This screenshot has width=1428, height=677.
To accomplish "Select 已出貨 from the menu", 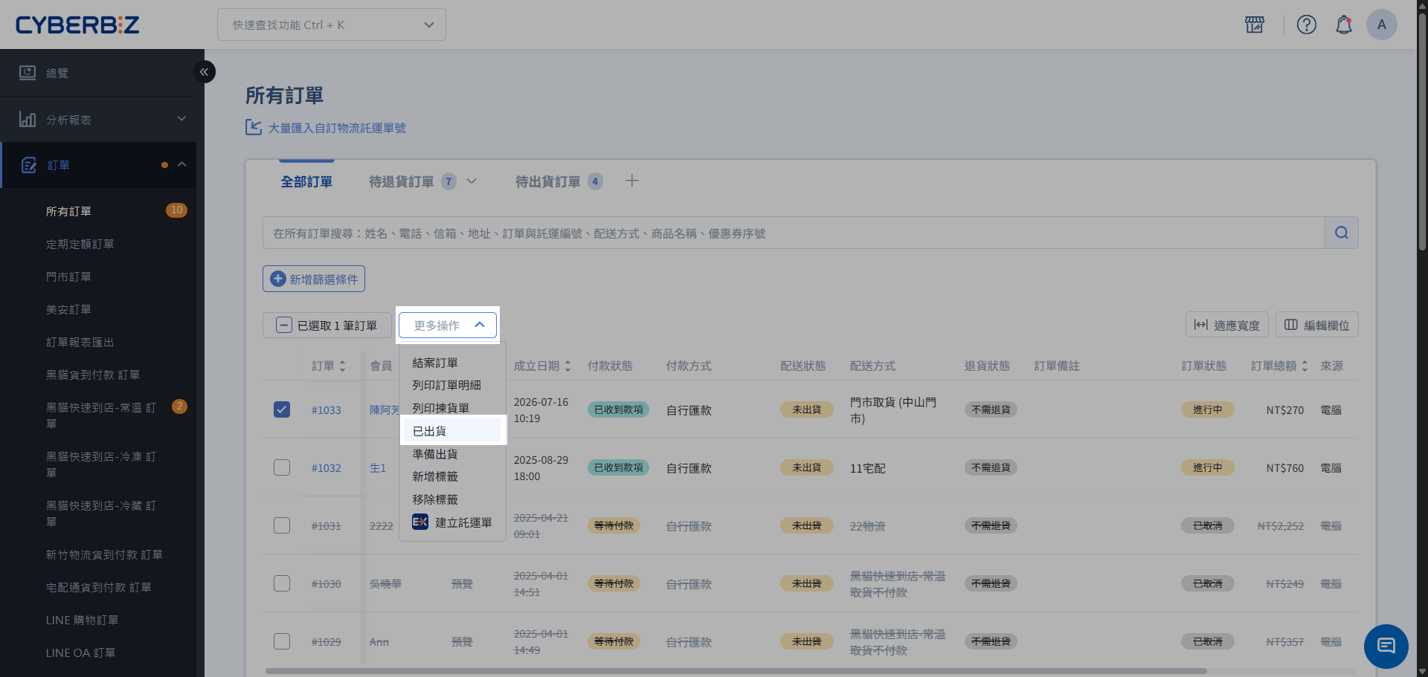I will tap(452, 431).
